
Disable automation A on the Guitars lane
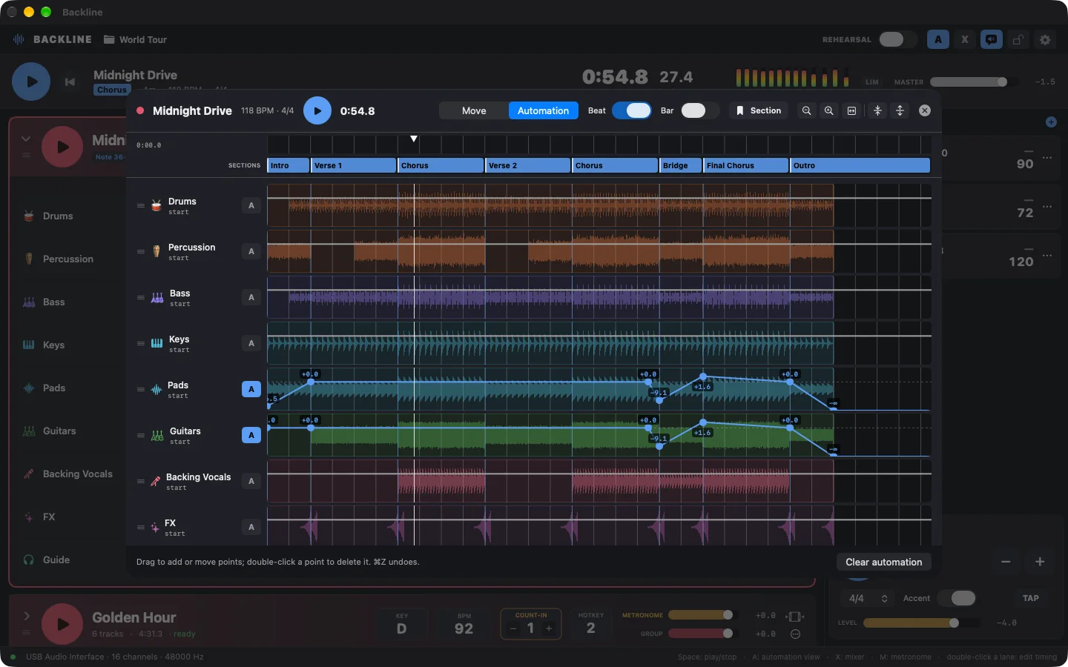point(251,435)
